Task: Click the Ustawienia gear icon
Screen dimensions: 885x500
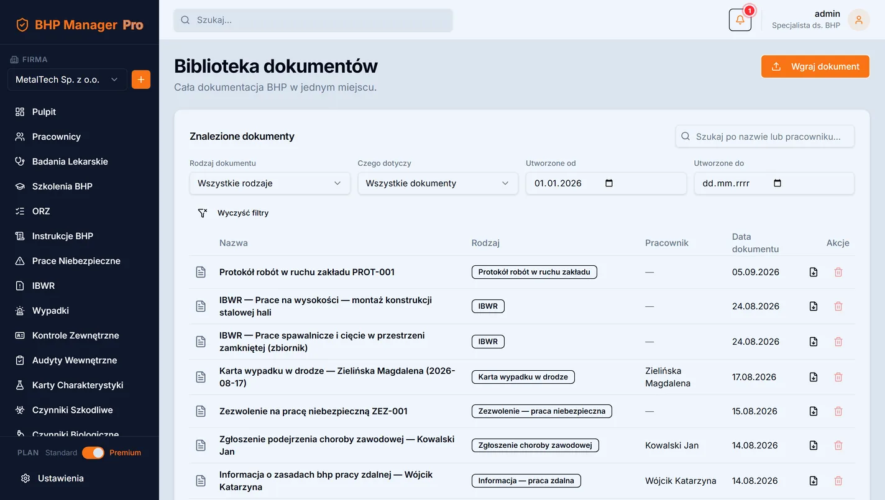Action: [x=25, y=478]
